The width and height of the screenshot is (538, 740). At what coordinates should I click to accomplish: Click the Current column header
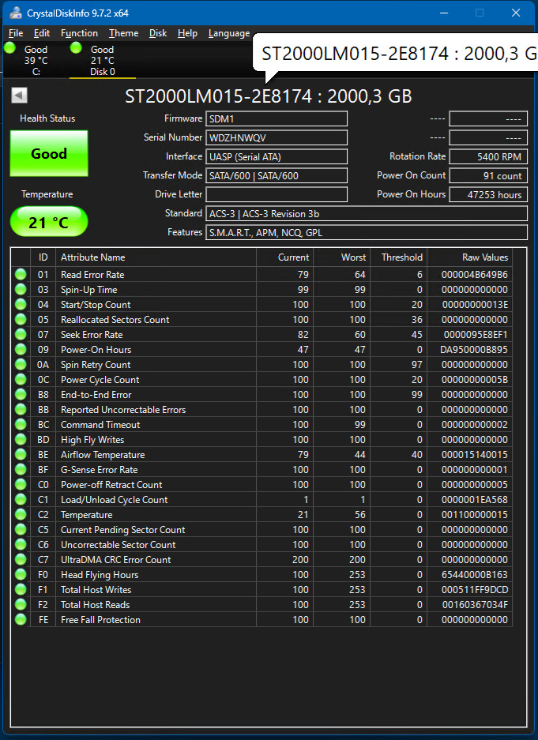coord(284,257)
